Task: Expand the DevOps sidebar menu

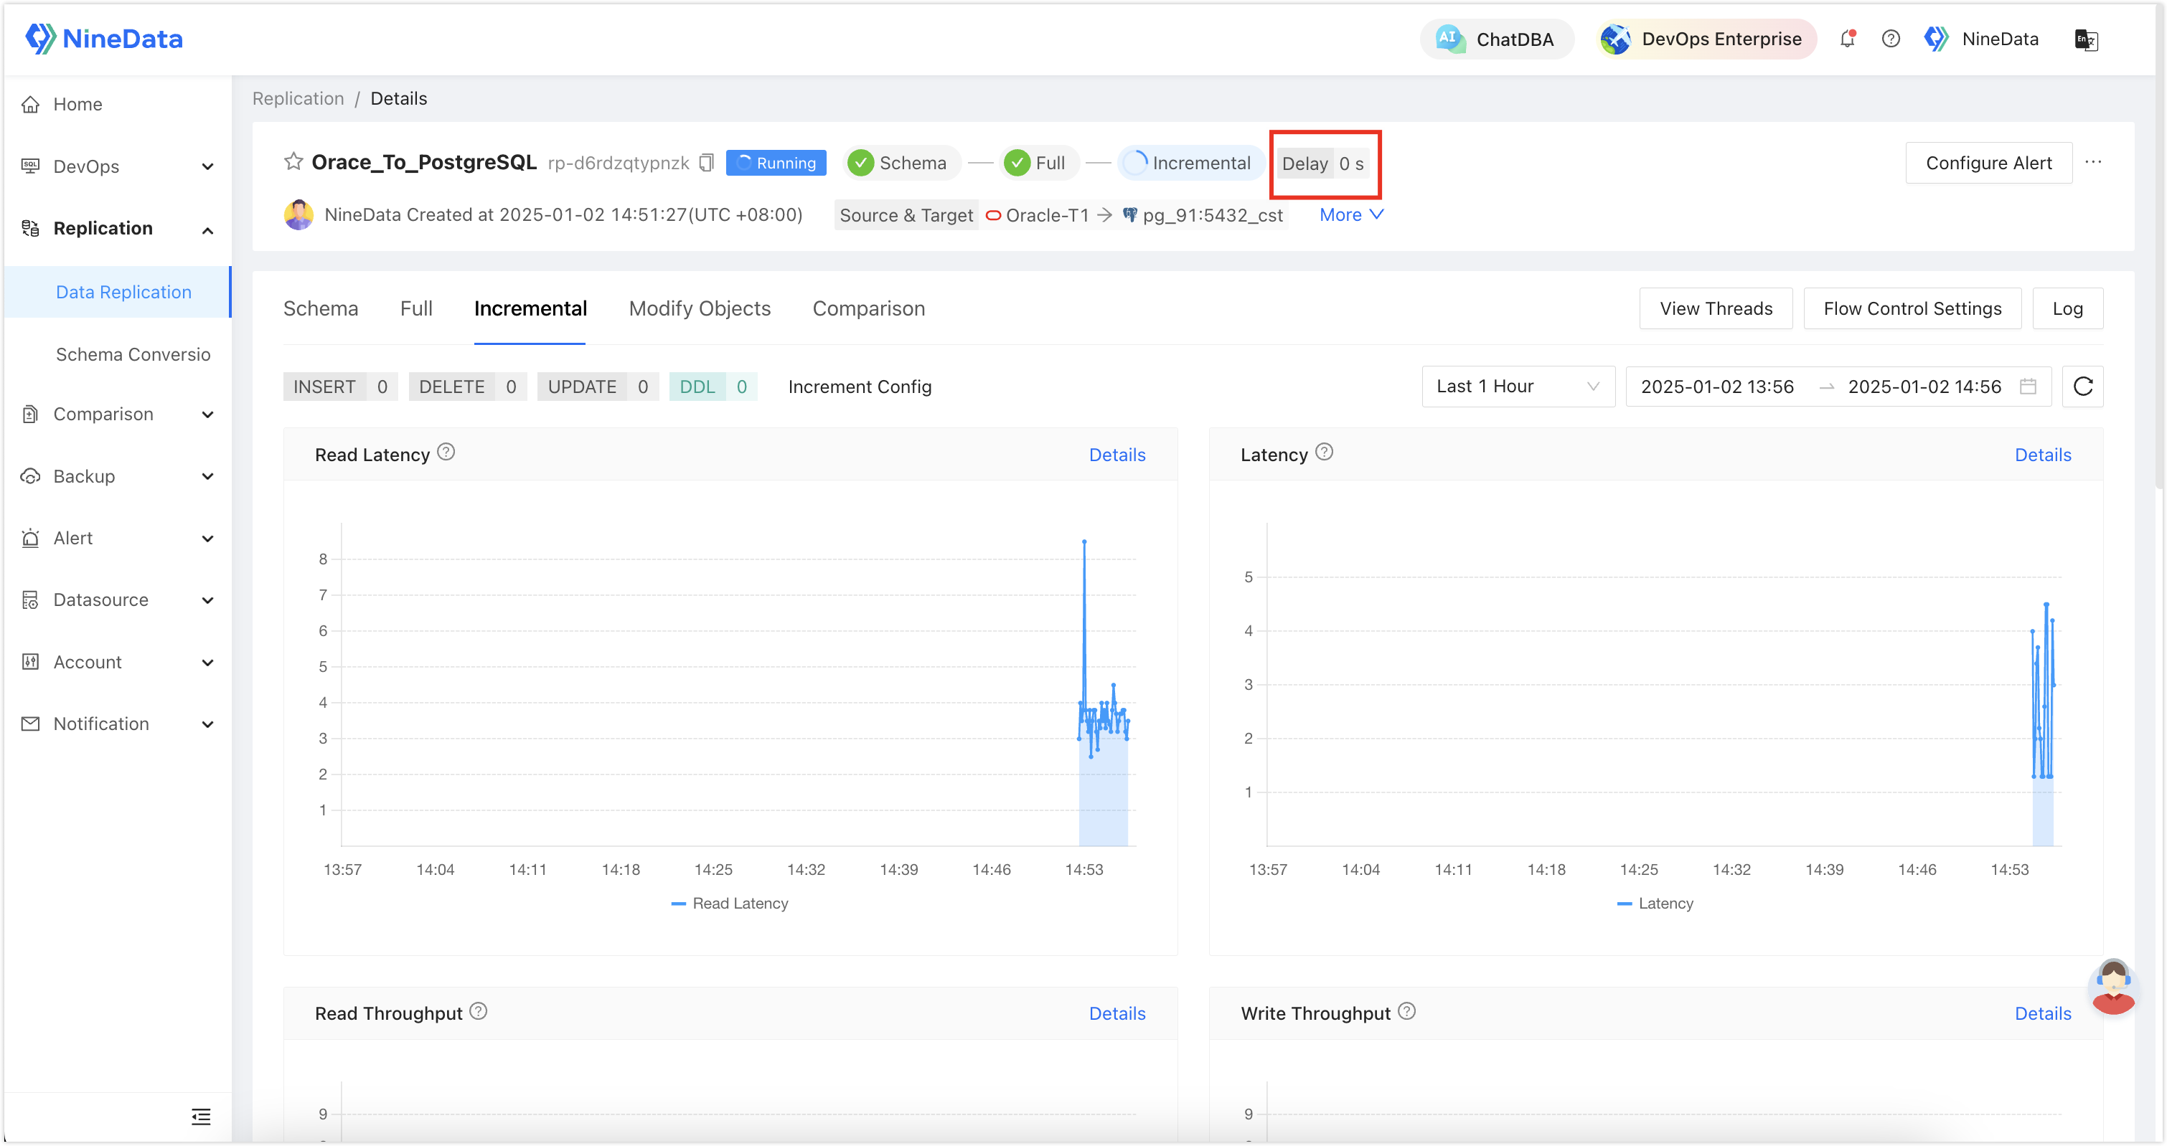Action: click(x=117, y=166)
